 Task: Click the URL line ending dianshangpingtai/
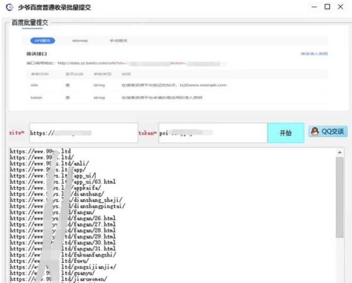click(67, 206)
